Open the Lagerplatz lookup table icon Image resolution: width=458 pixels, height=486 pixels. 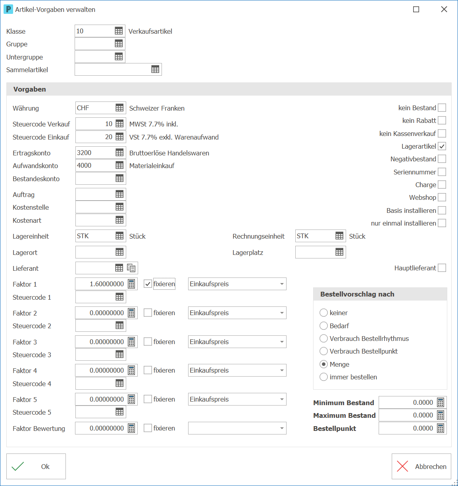coord(339,252)
